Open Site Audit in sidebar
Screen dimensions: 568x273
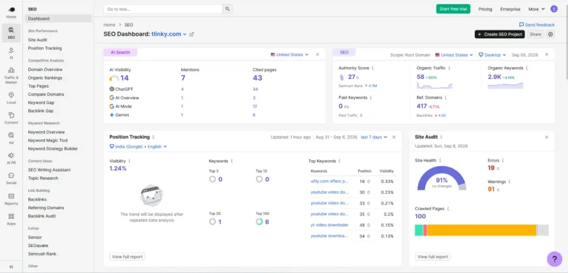(38, 40)
